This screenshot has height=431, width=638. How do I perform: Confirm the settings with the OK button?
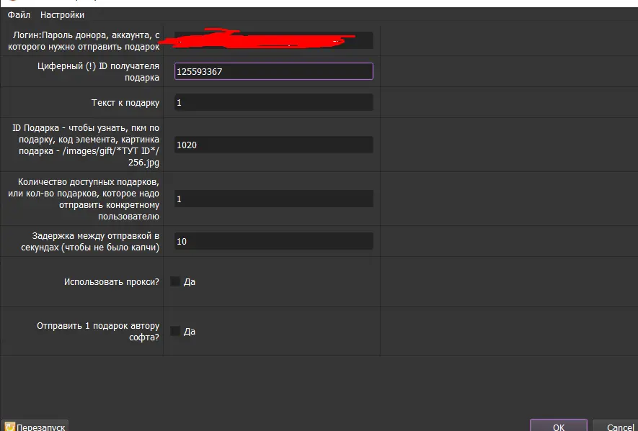click(x=558, y=425)
